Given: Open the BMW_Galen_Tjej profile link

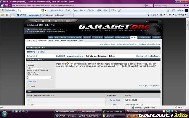Looking at the screenshot, I should 47,25.
